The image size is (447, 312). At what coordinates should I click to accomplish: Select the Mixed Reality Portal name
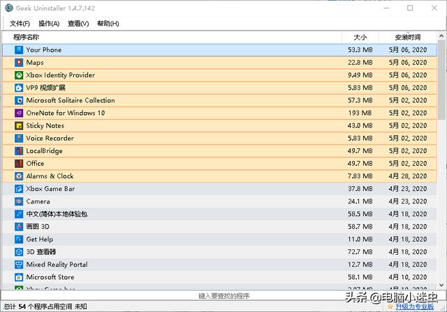[57, 265]
